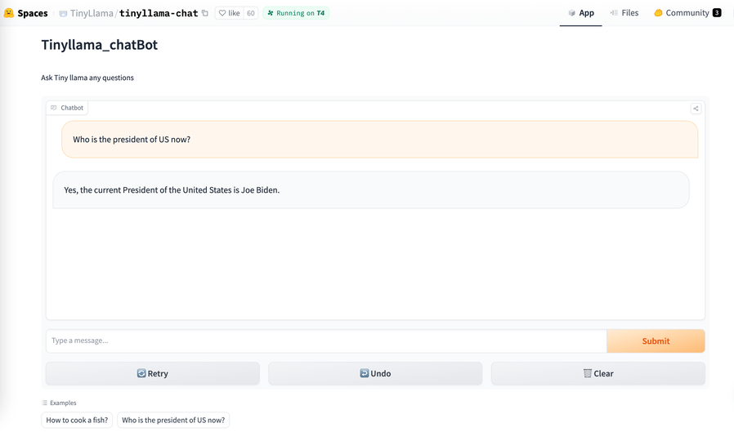Choose 'Who is the president of US now?' example
The height and width of the screenshot is (432, 734).
(x=173, y=420)
